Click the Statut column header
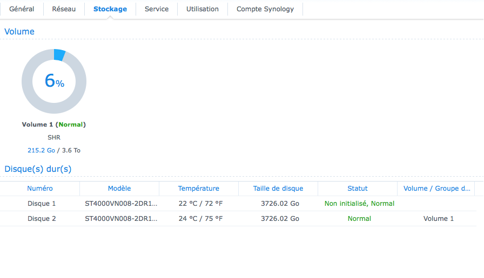The height and width of the screenshot is (278, 484). click(358, 189)
